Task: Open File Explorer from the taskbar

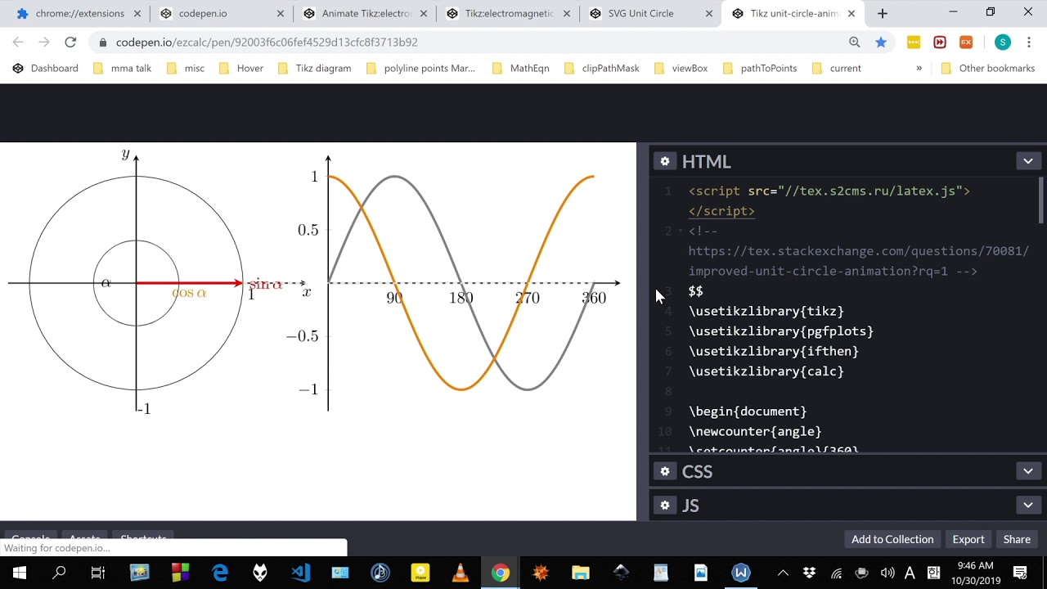Action: (580, 573)
